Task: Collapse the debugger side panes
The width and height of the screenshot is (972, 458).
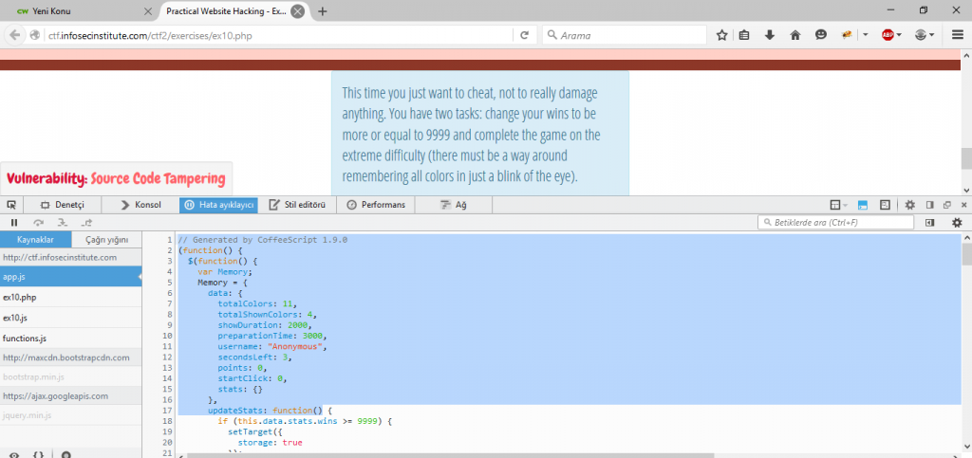Action: coord(930,223)
